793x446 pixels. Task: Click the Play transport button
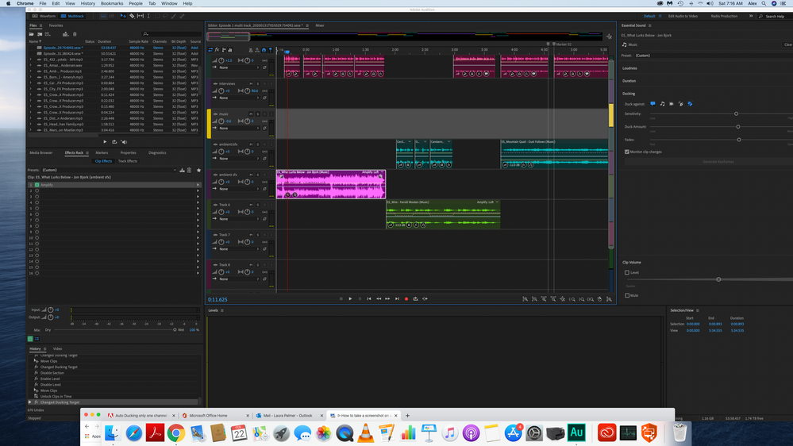[350, 299]
